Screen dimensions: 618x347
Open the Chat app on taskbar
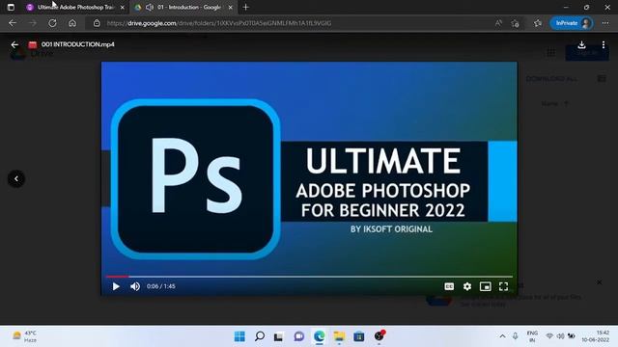(x=299, y=336)
